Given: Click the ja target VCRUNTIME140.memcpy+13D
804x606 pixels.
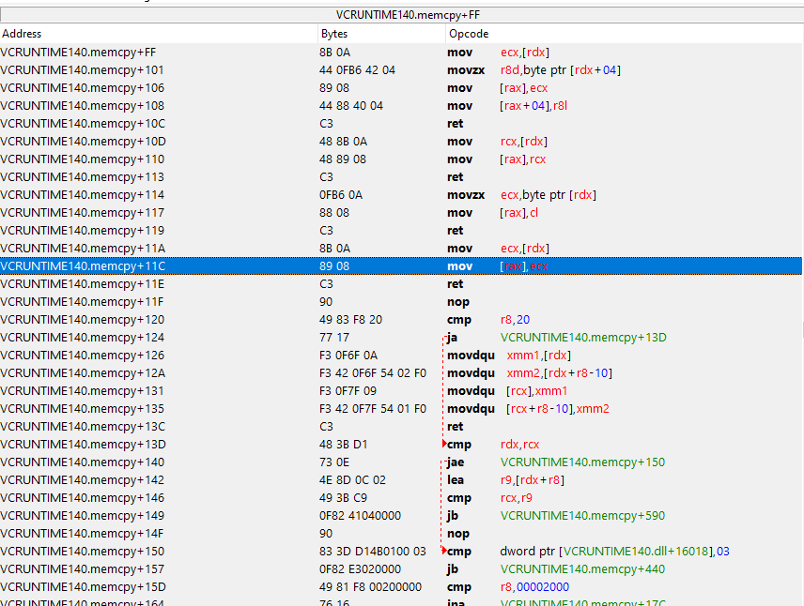Looking at the screenshot, I should (x=583, y=338).
